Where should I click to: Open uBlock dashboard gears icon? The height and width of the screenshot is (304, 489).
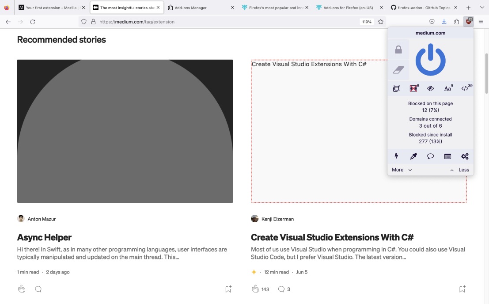pos(465,156)
